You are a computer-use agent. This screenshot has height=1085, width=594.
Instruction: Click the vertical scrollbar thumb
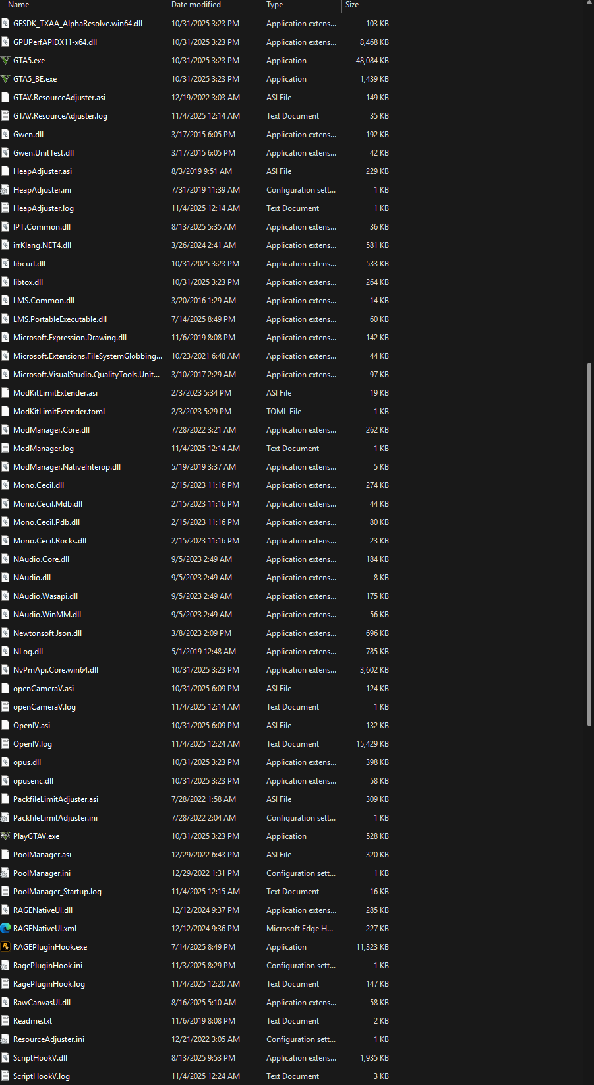(589, 544)
